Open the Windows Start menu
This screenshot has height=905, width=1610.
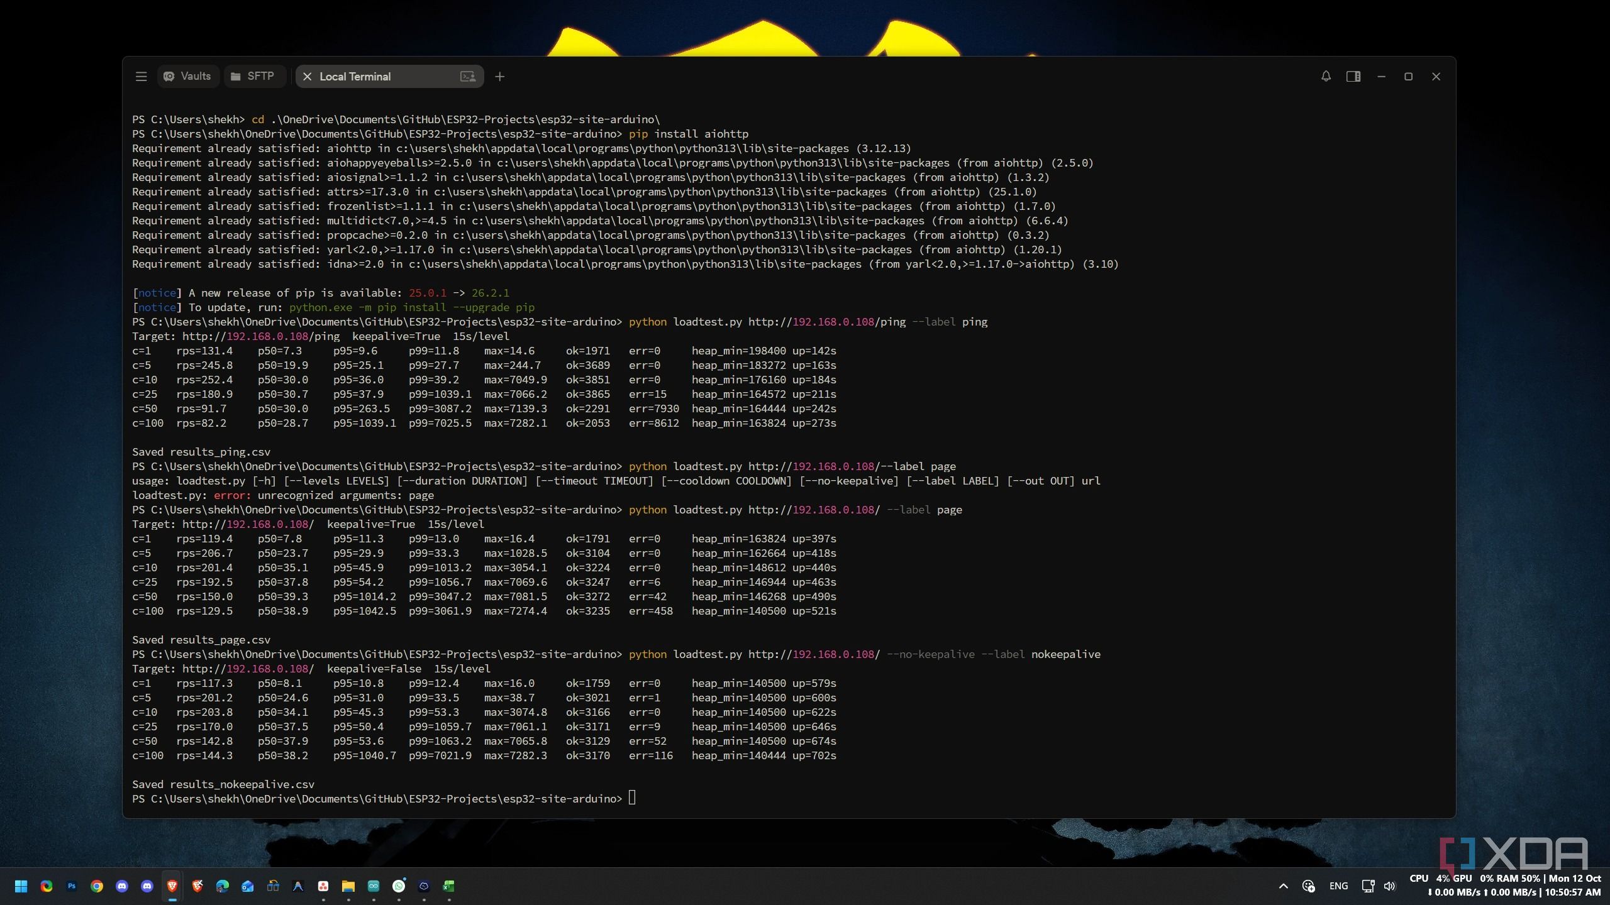[x=21, y=886]
